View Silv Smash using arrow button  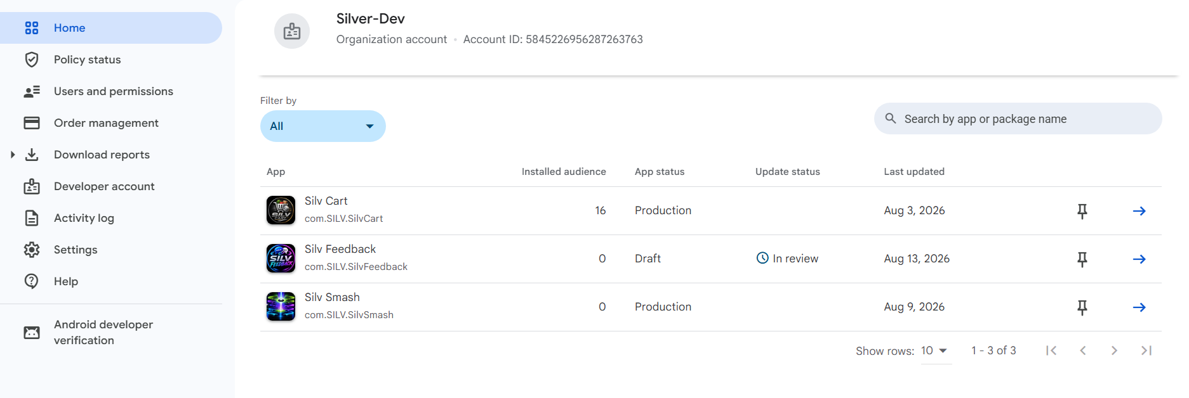[x=1139, y=307]
